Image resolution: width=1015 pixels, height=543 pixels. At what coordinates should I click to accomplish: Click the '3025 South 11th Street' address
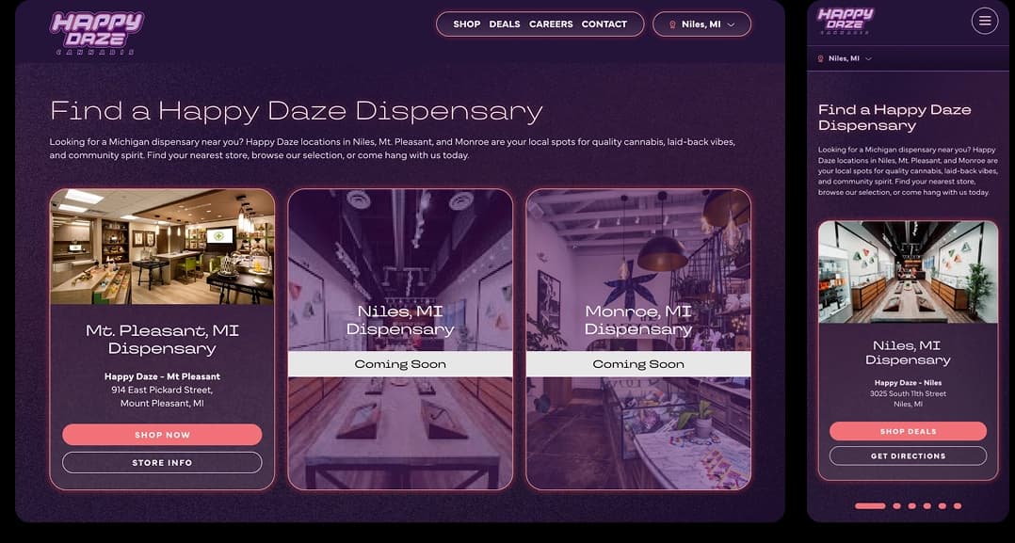pyautogui.click(x=909, y=393)
